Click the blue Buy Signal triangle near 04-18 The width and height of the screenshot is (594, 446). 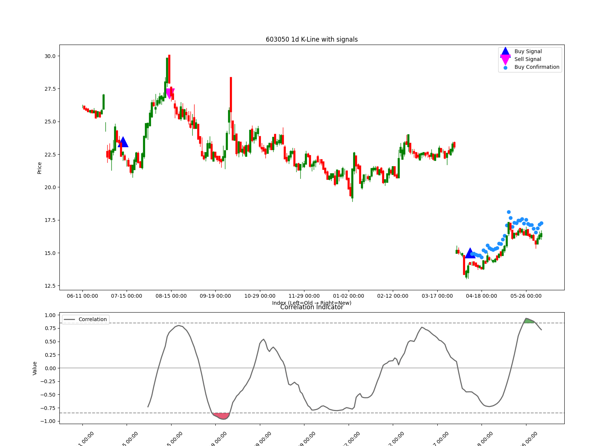click(470, 253)
